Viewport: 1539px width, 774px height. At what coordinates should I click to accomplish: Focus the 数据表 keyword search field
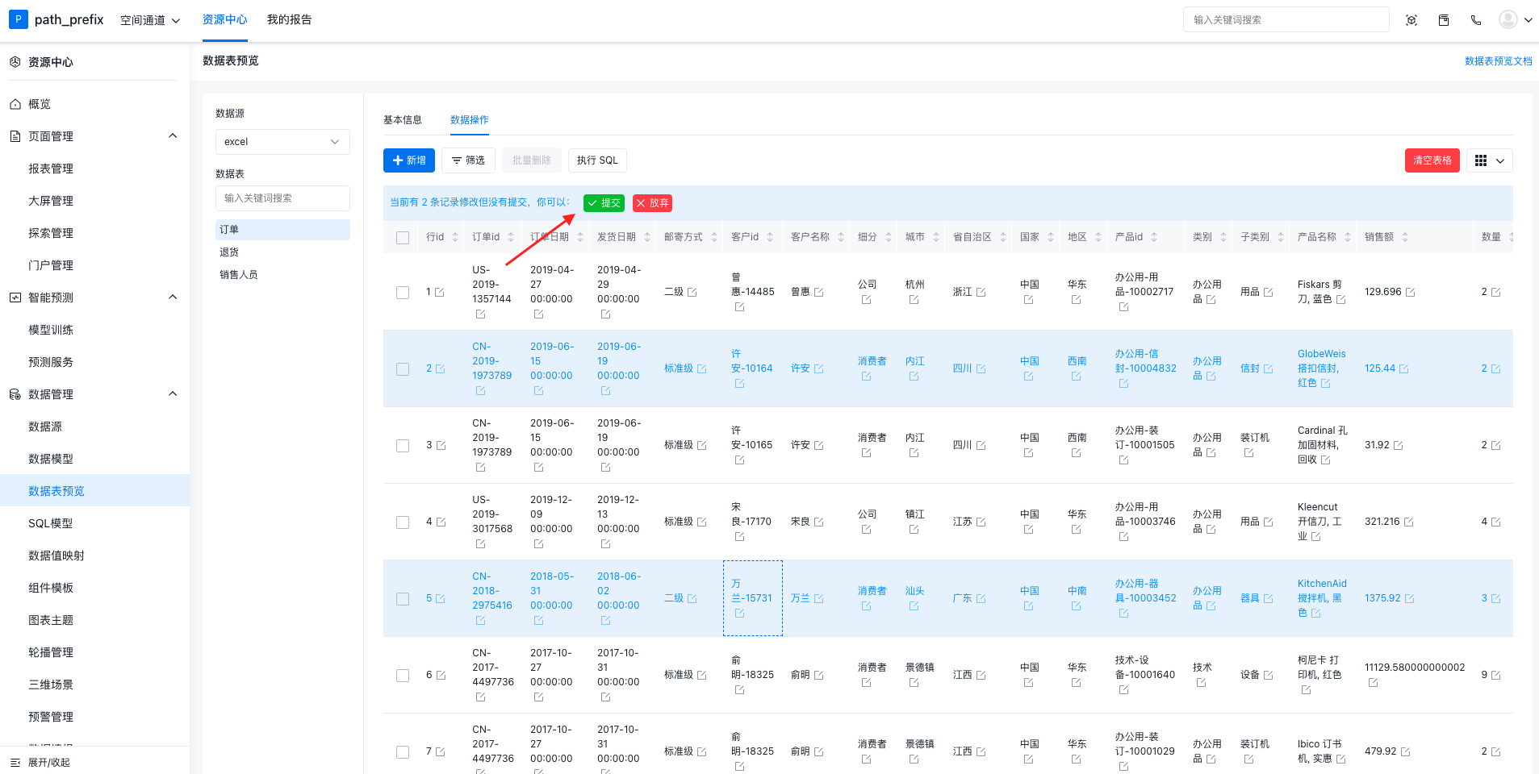point(282,198)
